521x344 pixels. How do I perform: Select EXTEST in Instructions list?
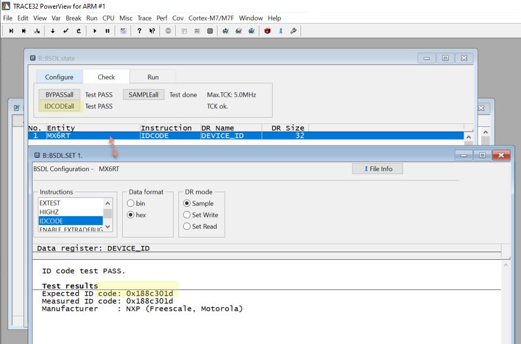pos(70,203)
